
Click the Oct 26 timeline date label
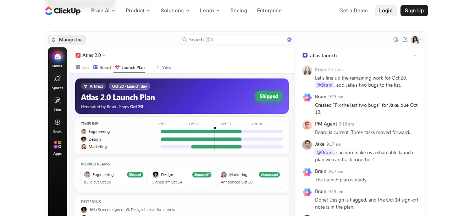tap(257, 124)
